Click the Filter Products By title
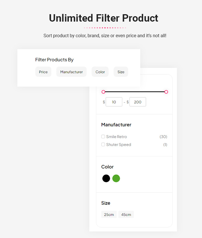202x238 pixels. [x=54, y=60]
